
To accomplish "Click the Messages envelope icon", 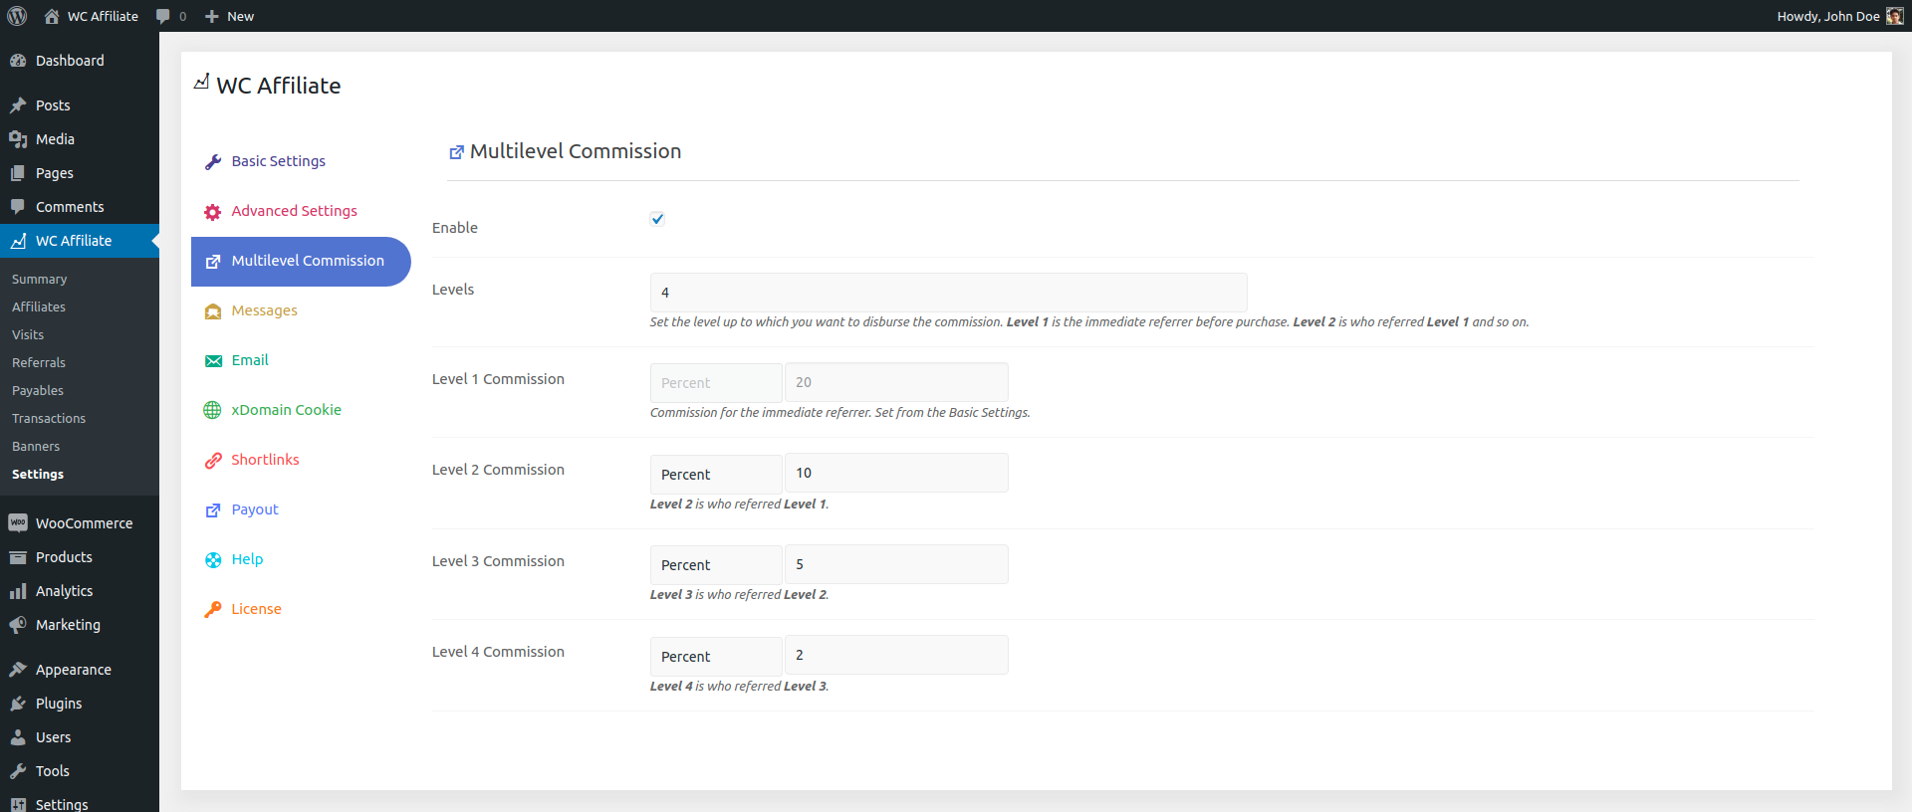I will point(213,311).
